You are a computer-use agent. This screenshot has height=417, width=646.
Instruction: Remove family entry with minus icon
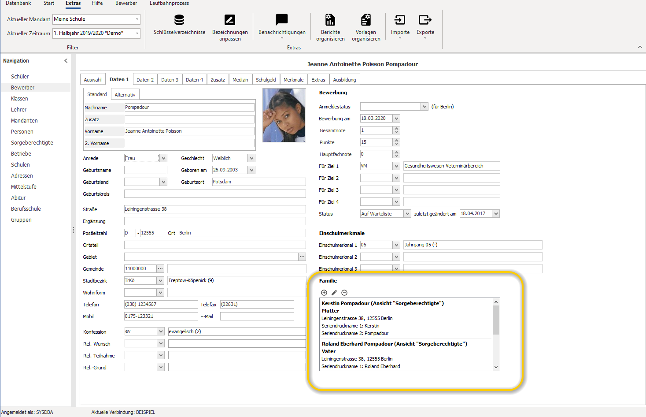[x=344, y=293]
